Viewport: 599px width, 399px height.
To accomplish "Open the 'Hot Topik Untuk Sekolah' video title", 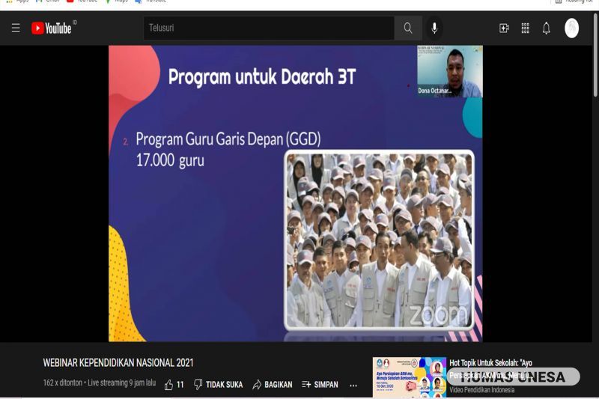I will [x=491, y=369].
